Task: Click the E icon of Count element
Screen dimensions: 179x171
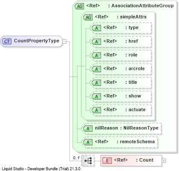Action: point(107,161)
